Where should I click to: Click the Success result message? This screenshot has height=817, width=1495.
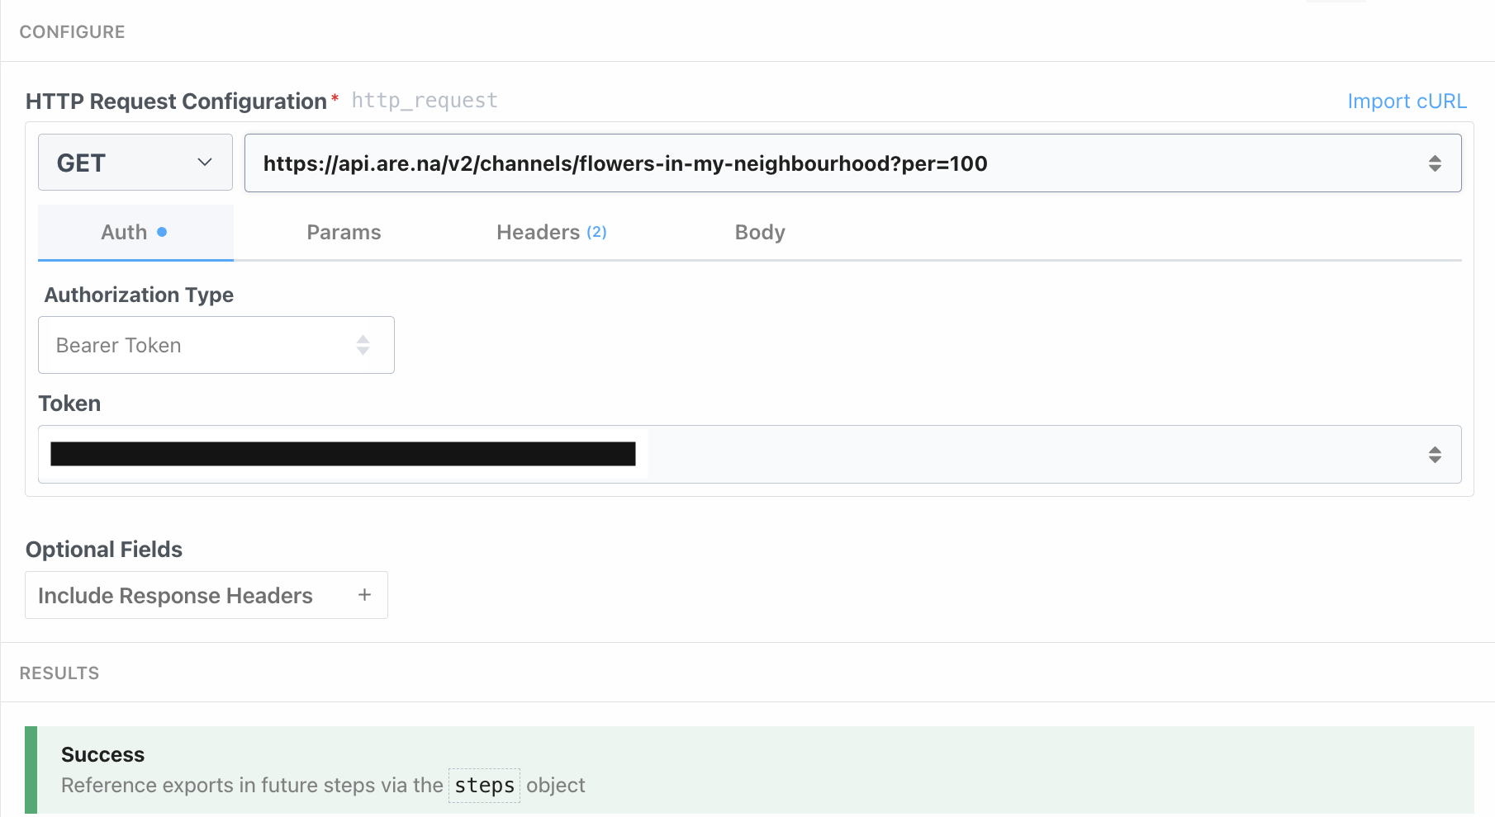point(102,753)
